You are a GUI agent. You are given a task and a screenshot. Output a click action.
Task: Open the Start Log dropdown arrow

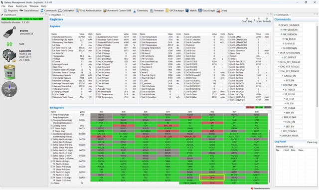(x=254, y=20)
